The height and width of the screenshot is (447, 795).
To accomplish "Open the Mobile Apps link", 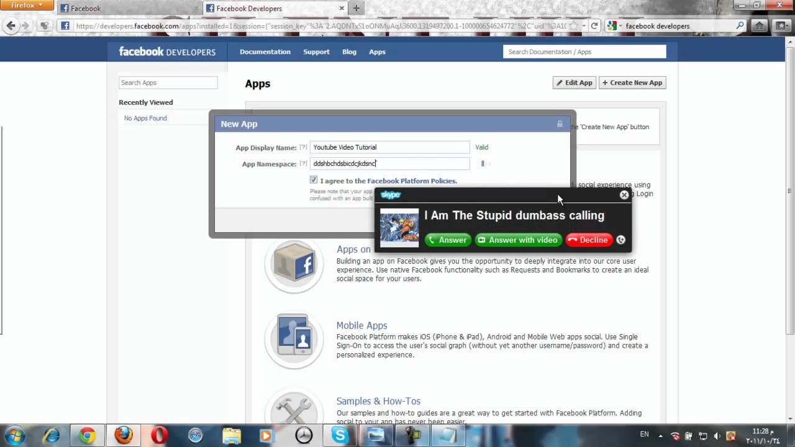I will [361, 325].
